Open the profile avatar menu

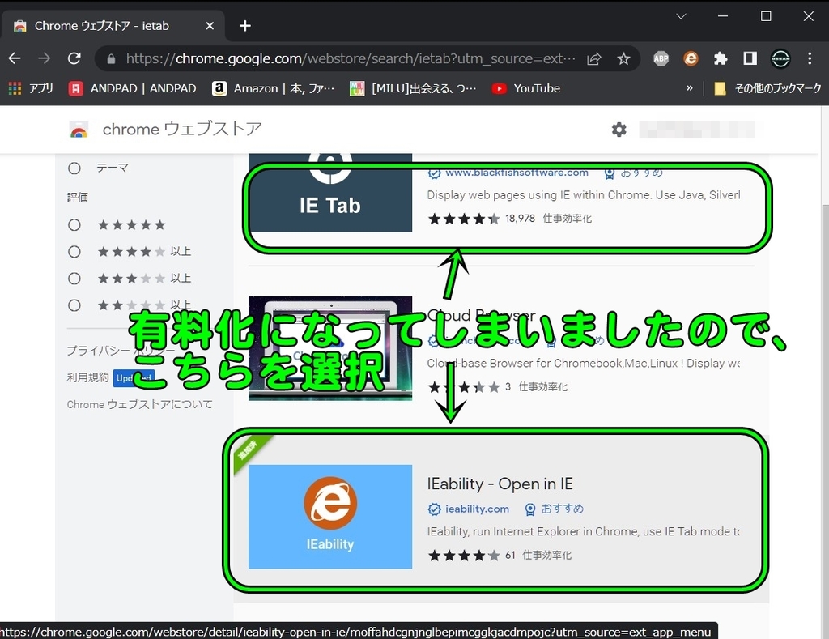[x=780, y=58]
